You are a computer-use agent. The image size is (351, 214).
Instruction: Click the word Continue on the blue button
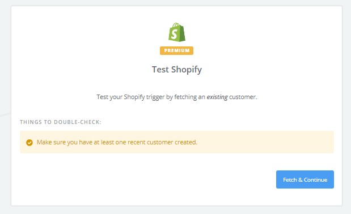pos(316,179)
